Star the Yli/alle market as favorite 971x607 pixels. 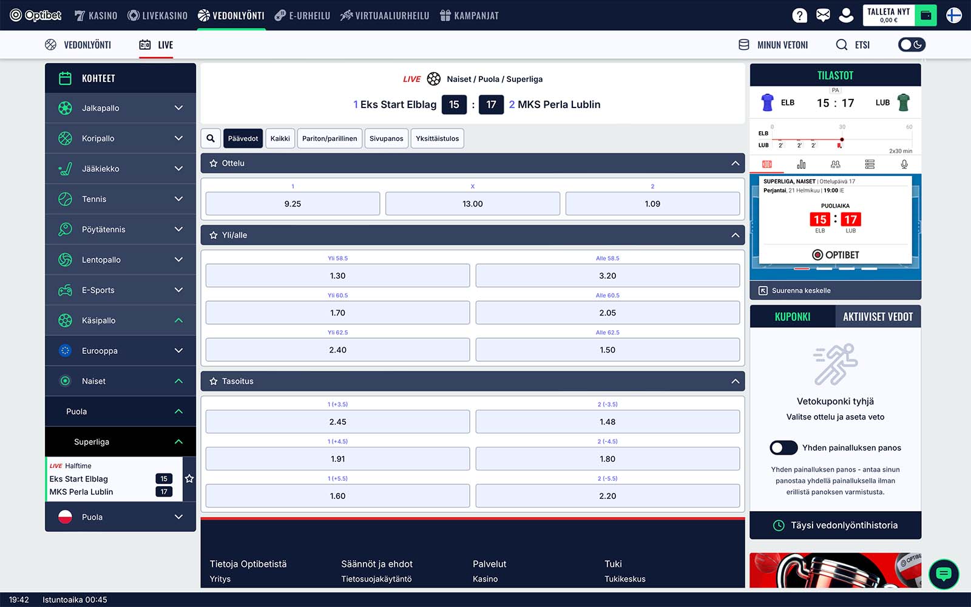[x=214, y=236]
